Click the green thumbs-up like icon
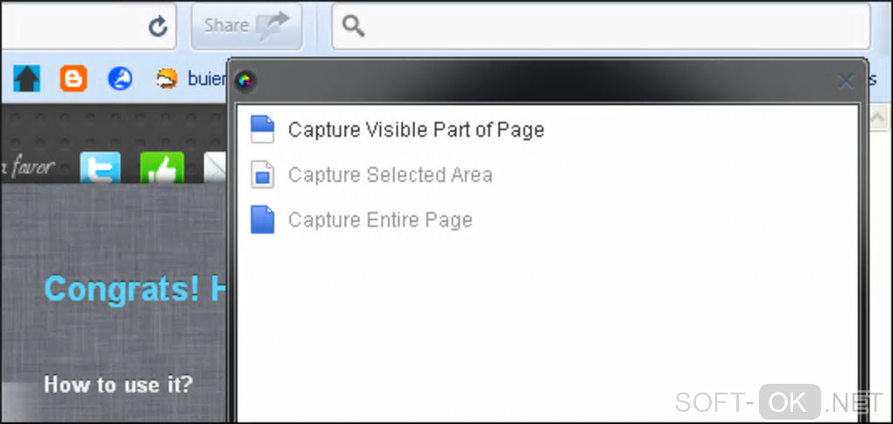This screenshot has height=424, width=893. 162,169
